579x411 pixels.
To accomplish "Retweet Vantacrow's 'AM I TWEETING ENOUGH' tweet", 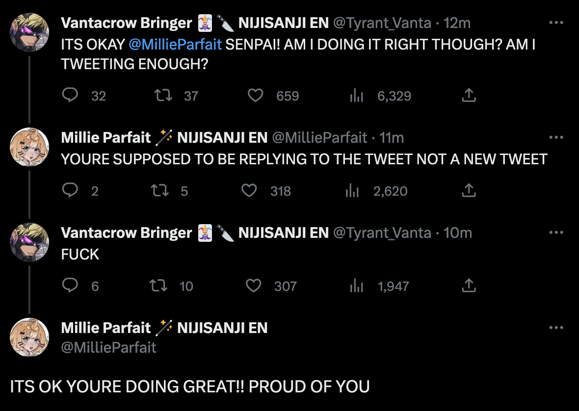I will pos(163,95).
